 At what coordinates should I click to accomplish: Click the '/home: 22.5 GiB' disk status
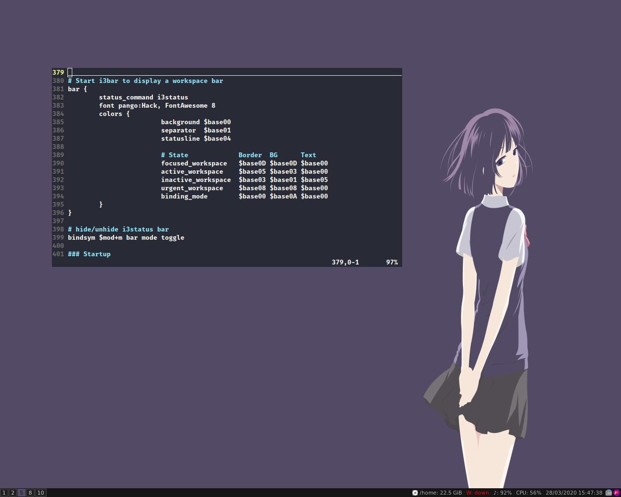tap(441, 493)
